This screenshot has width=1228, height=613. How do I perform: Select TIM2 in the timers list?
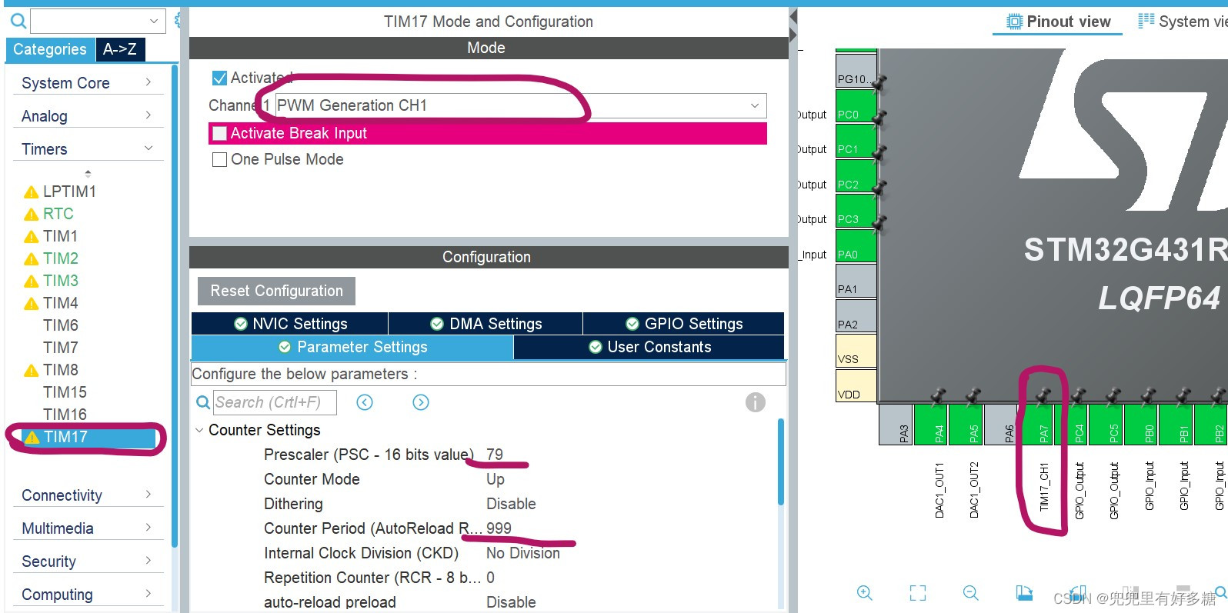click(61, 258)
